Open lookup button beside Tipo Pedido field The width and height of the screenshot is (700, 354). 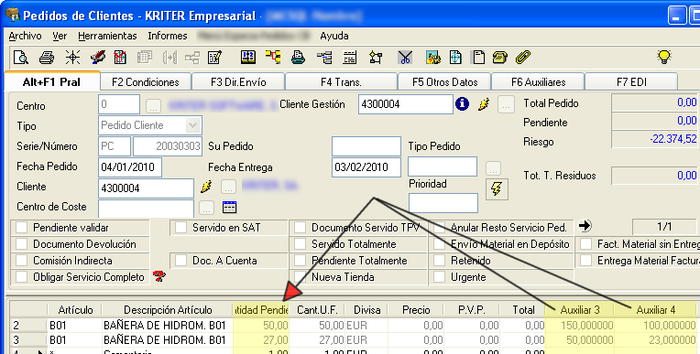pos(493,168)
